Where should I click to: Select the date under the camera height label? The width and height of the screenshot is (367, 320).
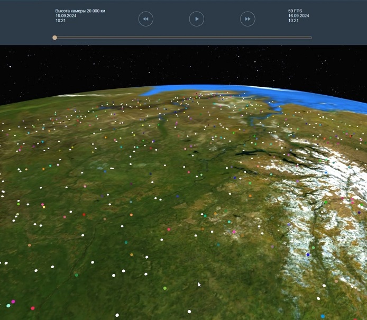[66, 16]
